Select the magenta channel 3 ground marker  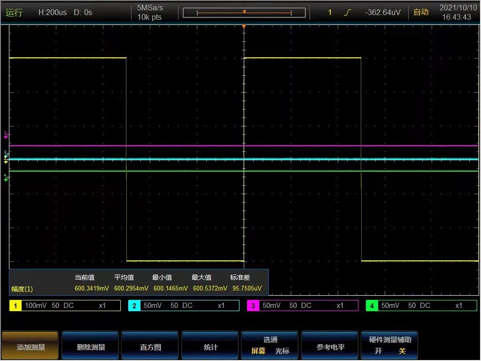tap(6, 135)
